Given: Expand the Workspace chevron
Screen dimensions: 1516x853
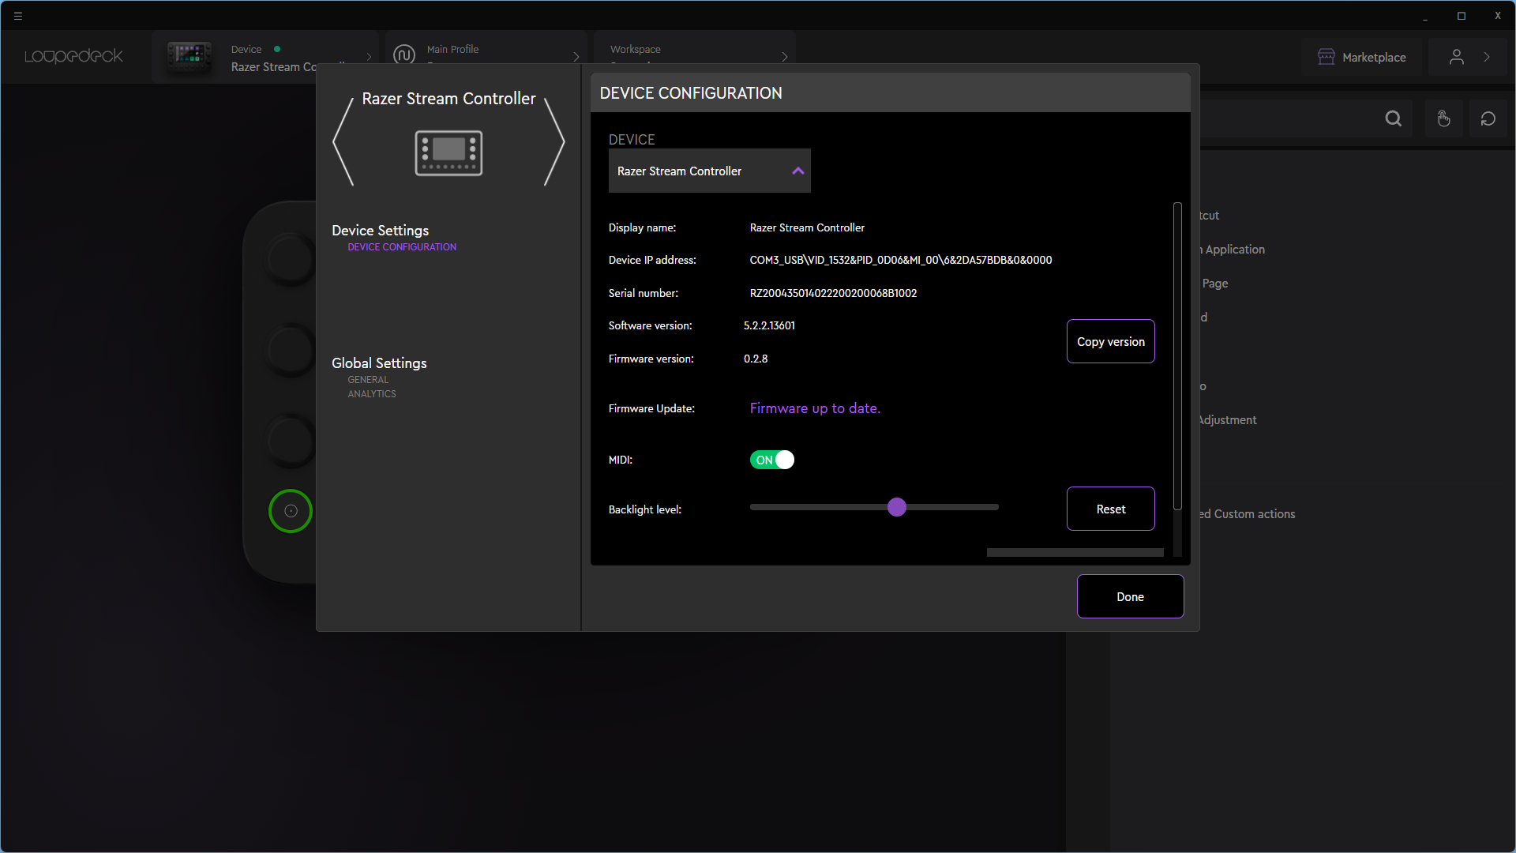Looking at the screenshot, I should coord(784,57).
